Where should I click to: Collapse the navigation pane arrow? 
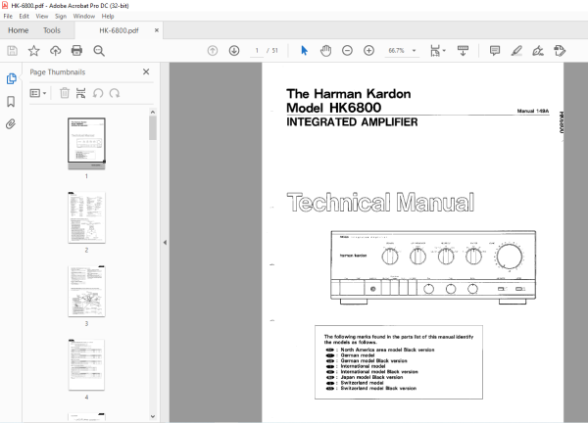(x=165, y=243)
